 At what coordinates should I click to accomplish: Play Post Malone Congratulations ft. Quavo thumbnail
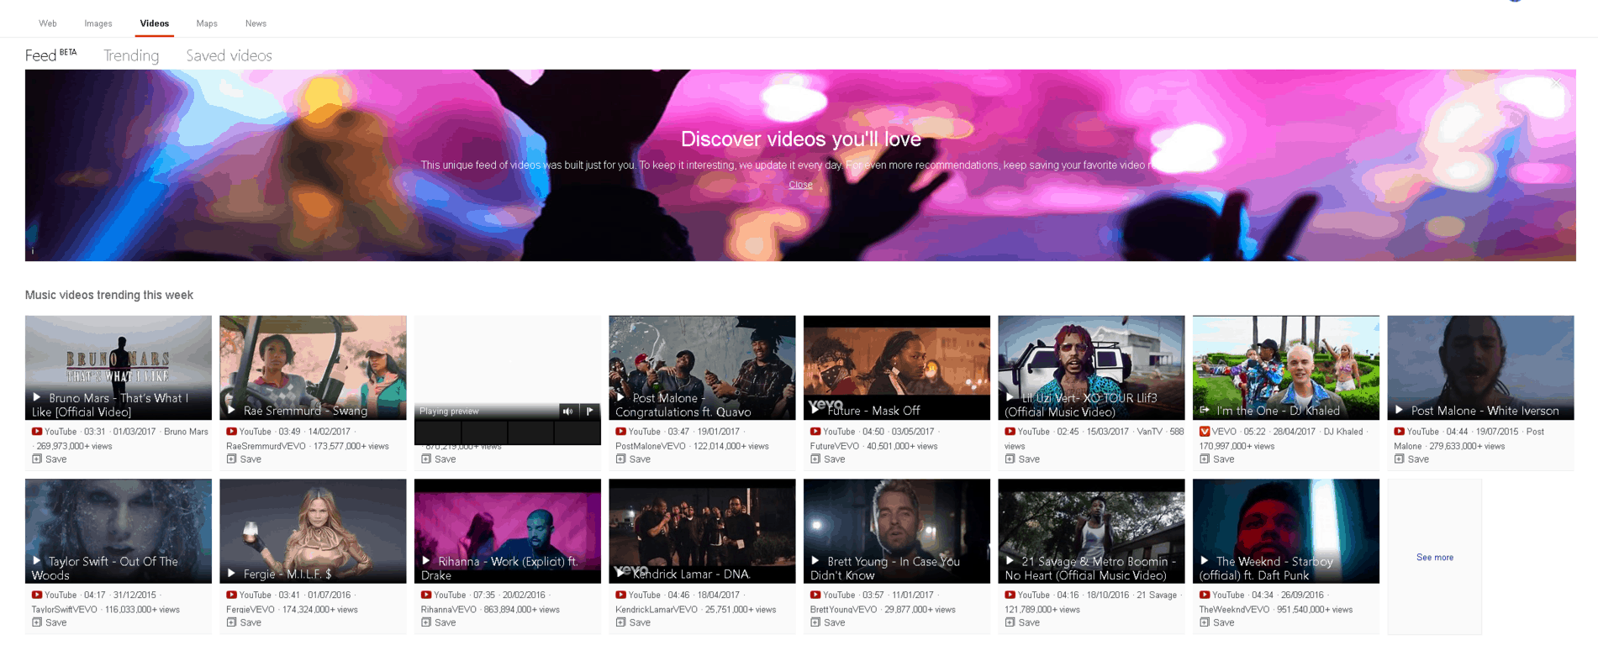702,368
